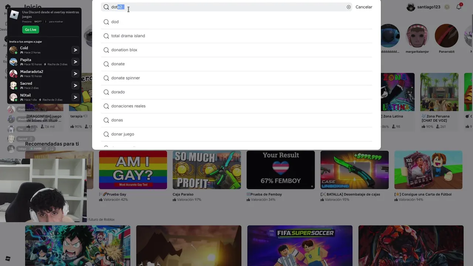Open the Robux icon next to username
The height and width of the screenshot is (266, 473).
click(447, 7)
